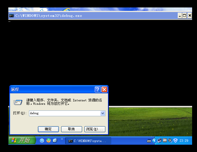Click the 运行 dialog title text

(15, 89)
